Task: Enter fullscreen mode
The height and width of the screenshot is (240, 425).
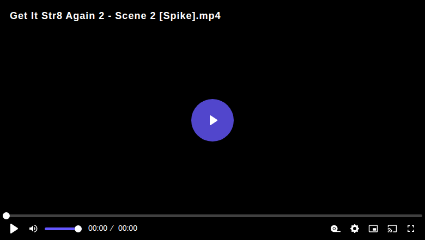Action: coord(411,229)
